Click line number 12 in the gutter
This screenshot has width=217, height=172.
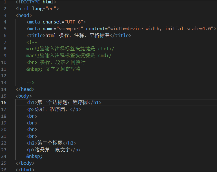(4, 76)
